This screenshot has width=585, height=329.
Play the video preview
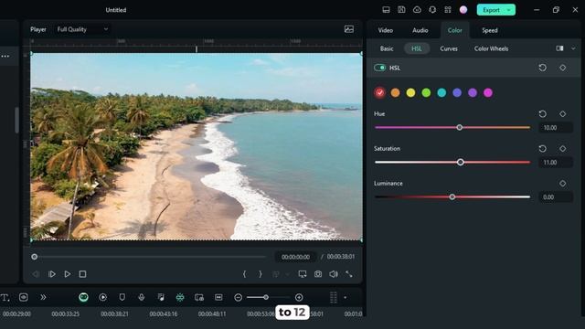point(67,274)
